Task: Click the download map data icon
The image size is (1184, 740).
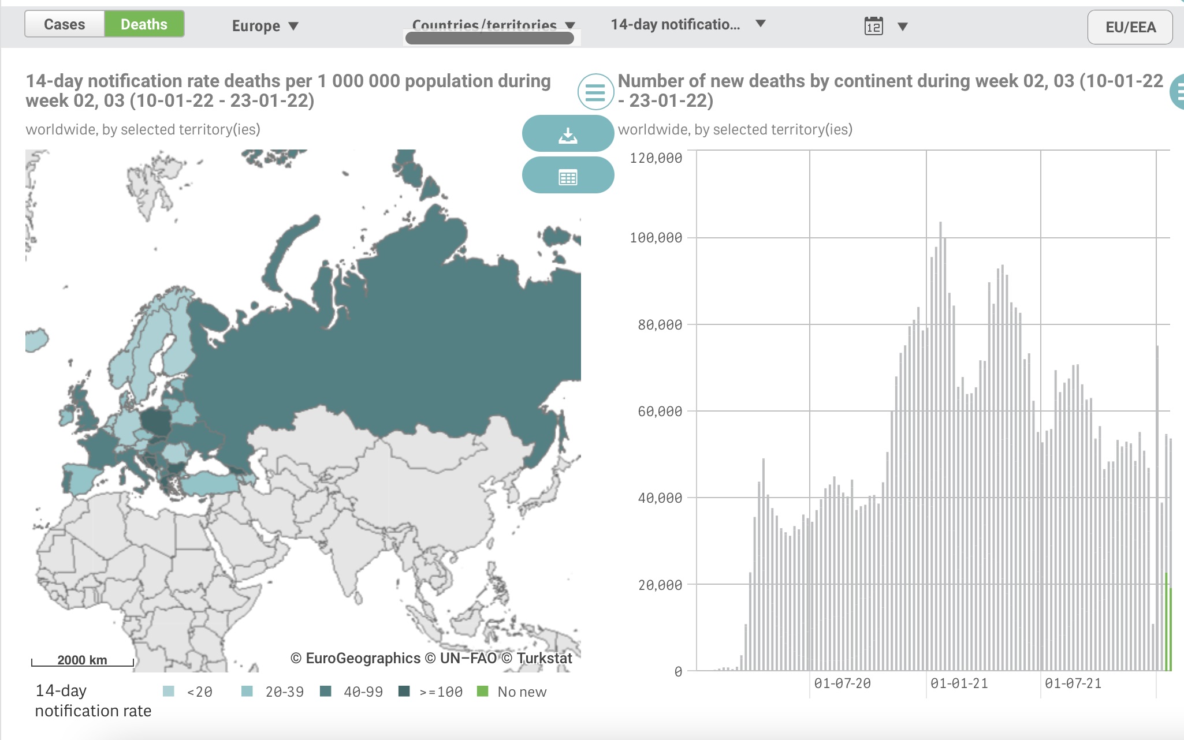Action: [x=568, y=134]
